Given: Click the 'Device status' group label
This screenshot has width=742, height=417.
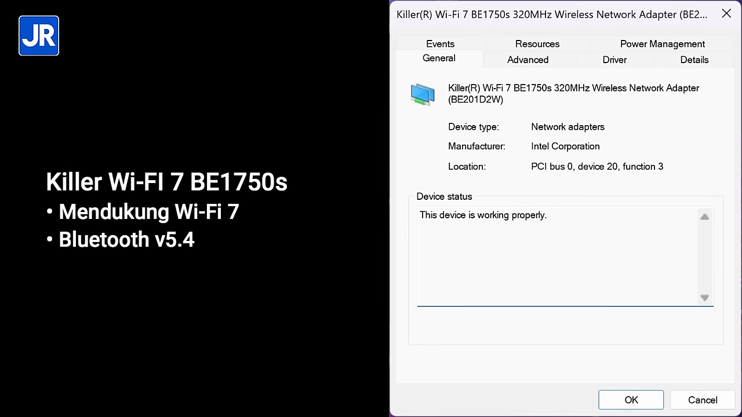Looking at the screenshot, I should click(444, 196).
